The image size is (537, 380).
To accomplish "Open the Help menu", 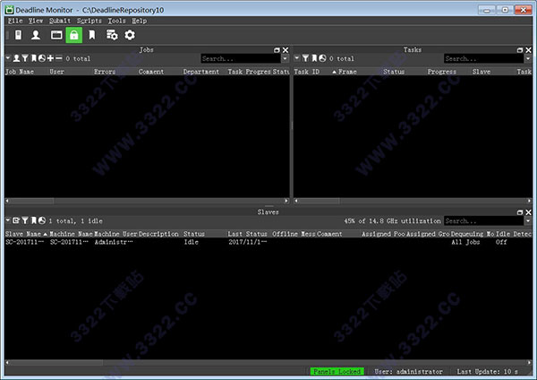I will (x=139, y=21).
